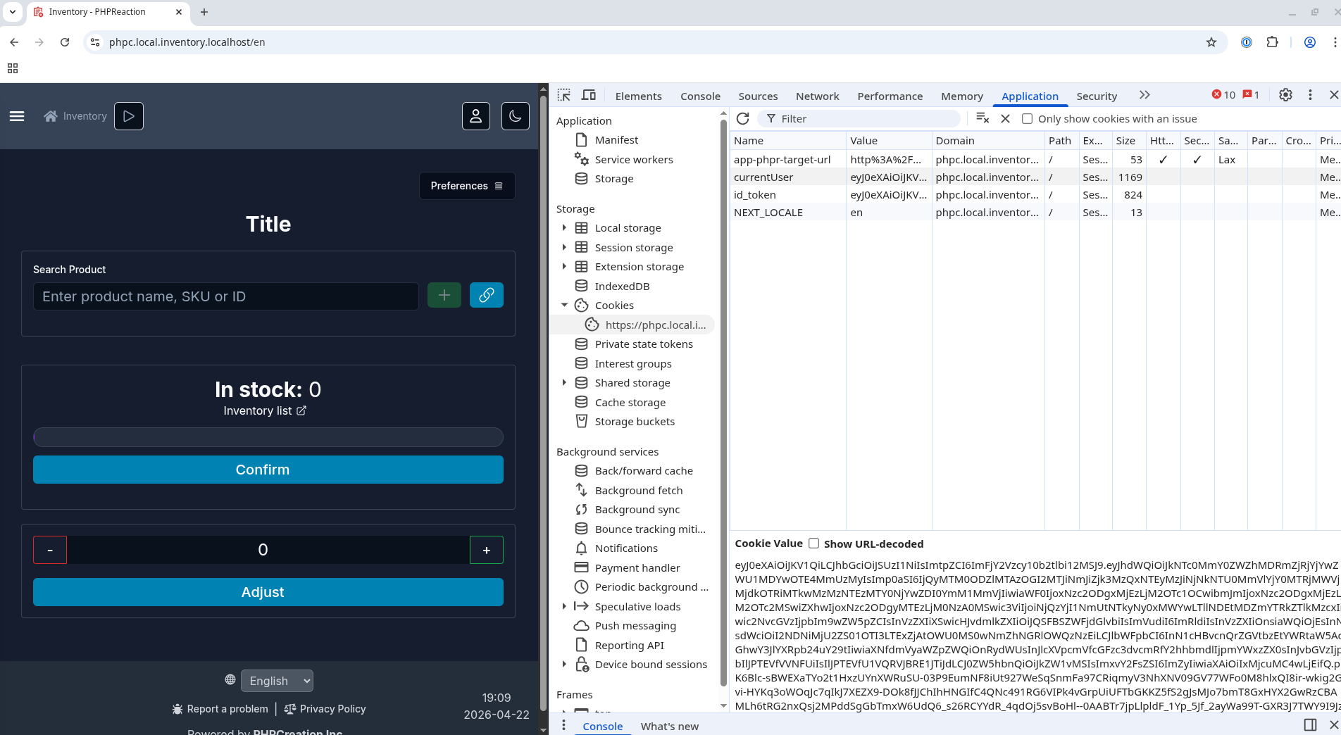Switch to the Sources tab
The width and height of the screenshot is (1341, 735).
(x=758, y=96)
